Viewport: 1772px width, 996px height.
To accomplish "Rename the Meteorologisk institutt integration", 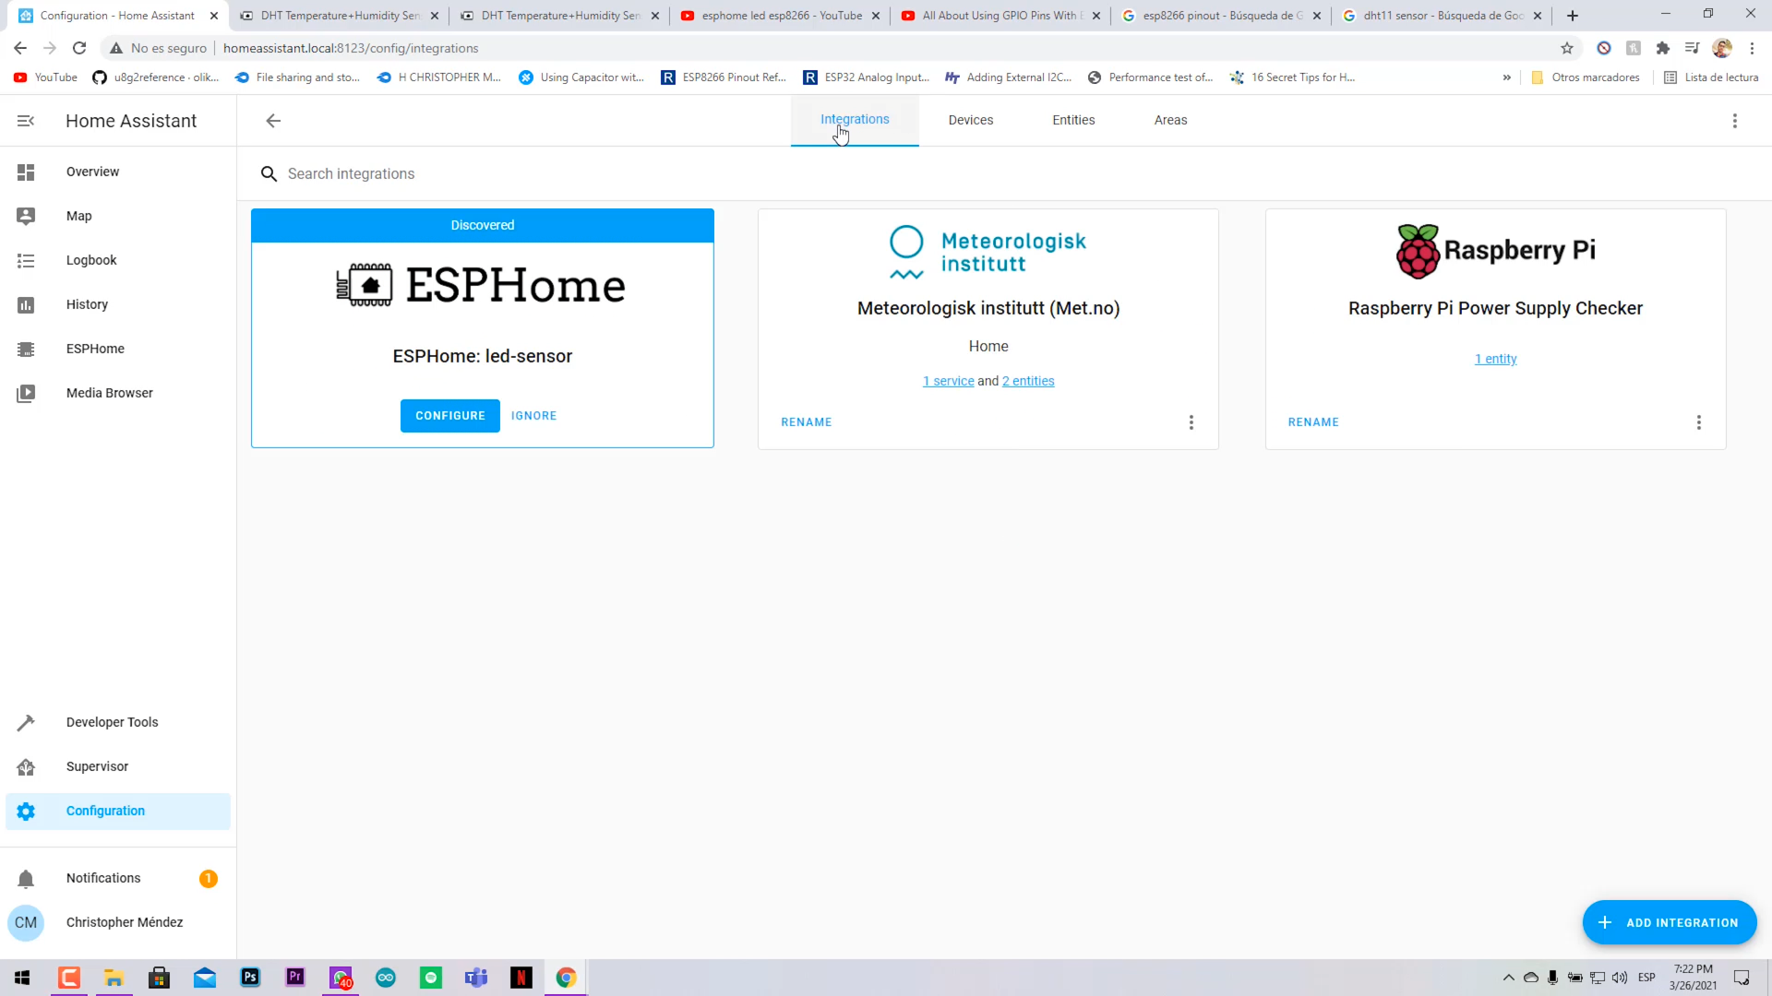I will click(x=807, y=422).
